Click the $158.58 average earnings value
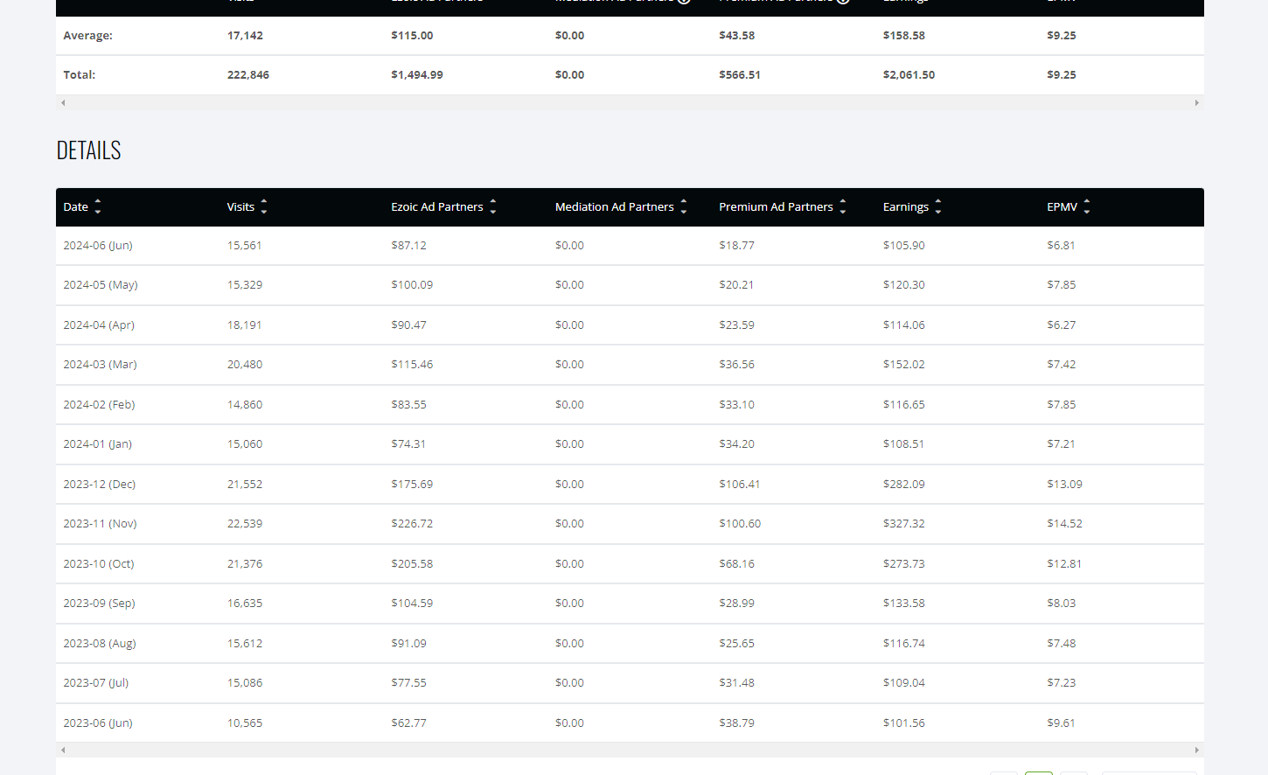Viewport: 1268px width, 775px height. coord(904,36)
